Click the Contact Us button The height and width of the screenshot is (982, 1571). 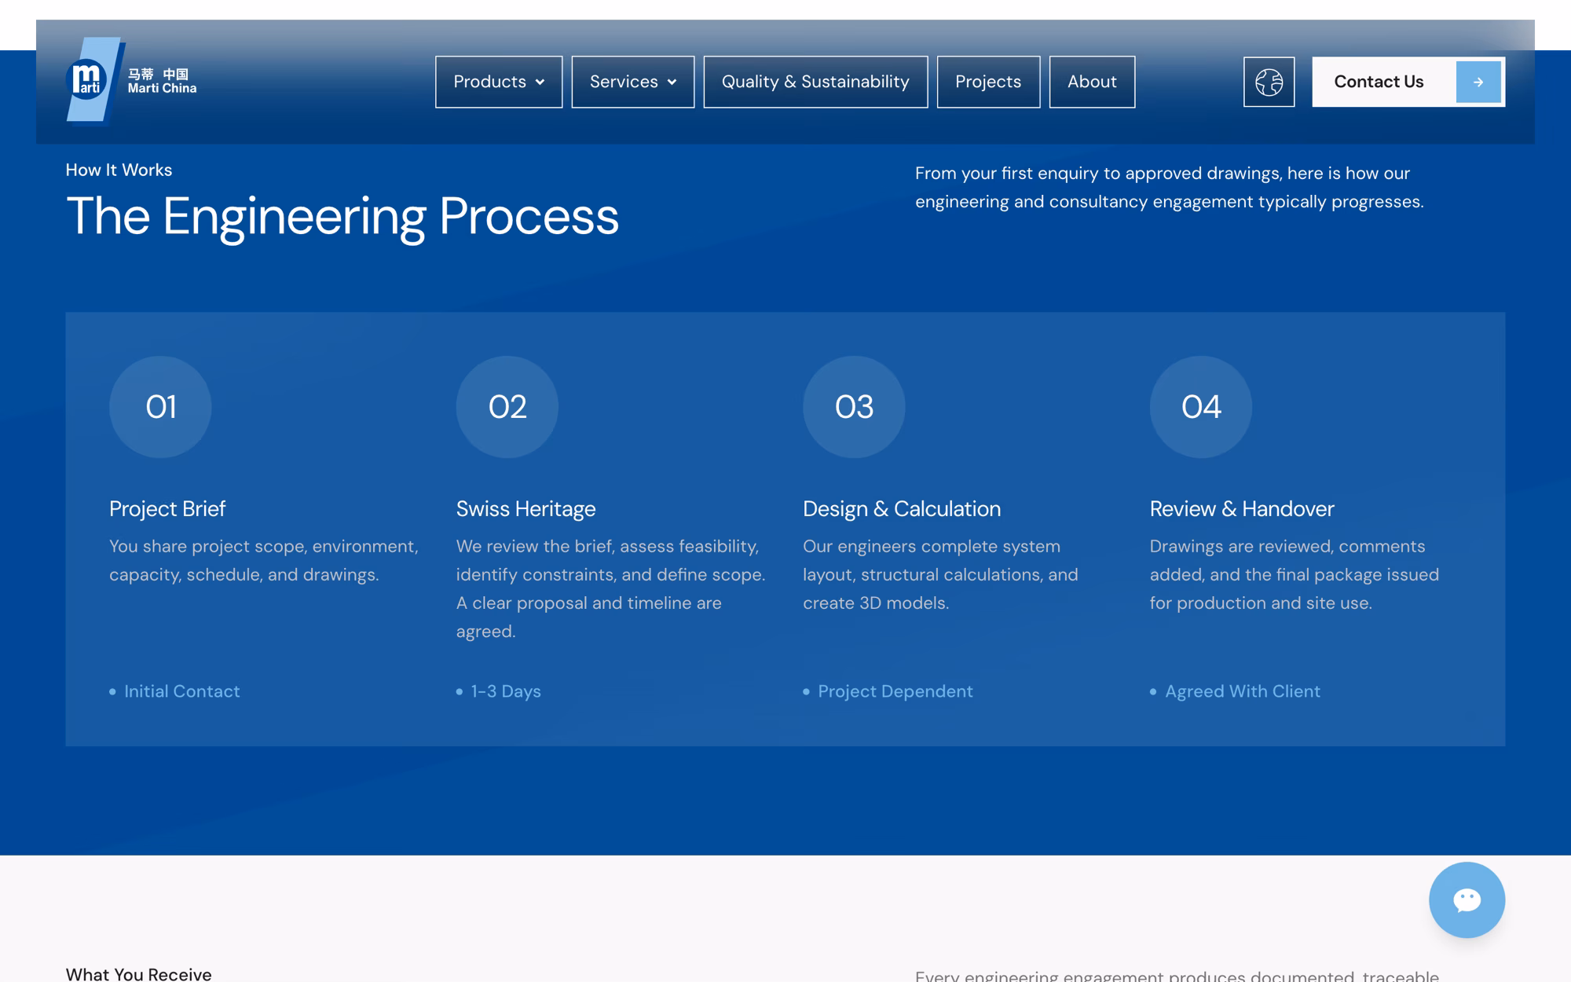[1408, 82]
